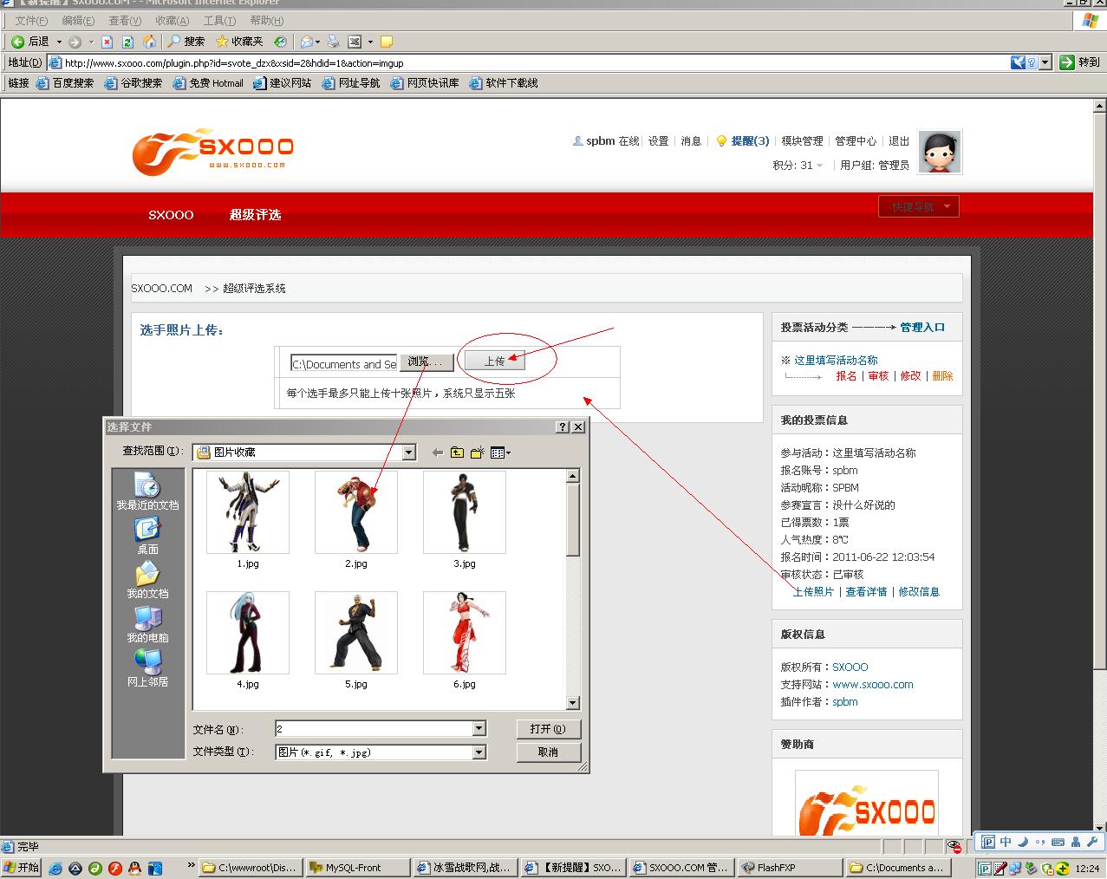Select 桌面 shortcut in file dialog
1107x879 pixels.
147,536
